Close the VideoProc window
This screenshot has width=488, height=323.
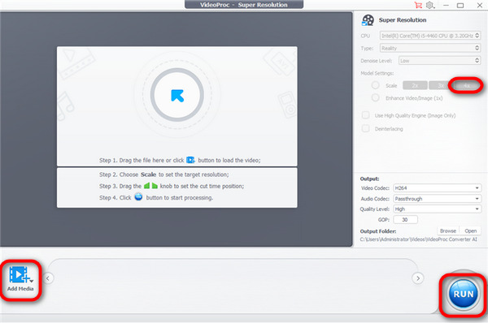pos(480,6)
